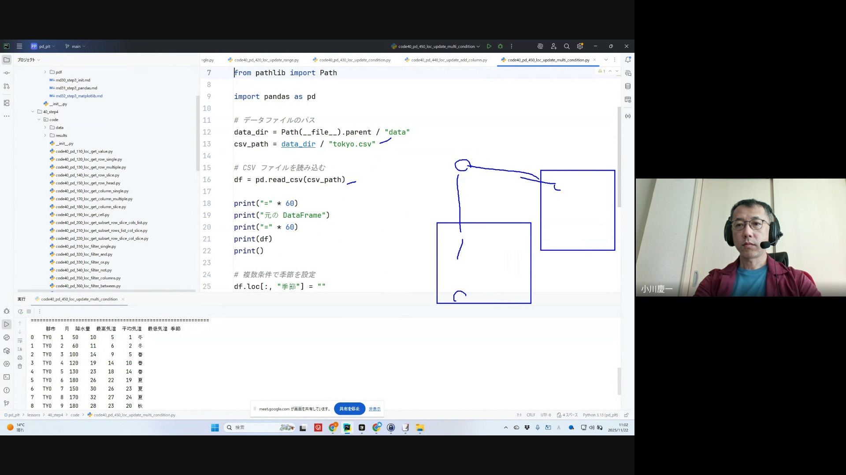
Task: Open the Git version control tool window
Action: click(x=7, y=403)
